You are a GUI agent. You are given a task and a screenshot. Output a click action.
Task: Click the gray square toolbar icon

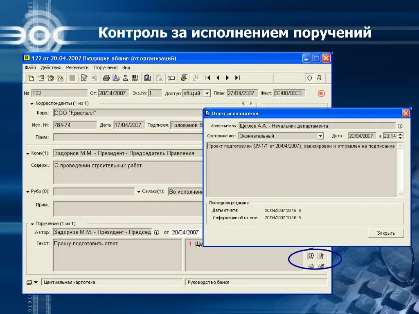point(72,78)
